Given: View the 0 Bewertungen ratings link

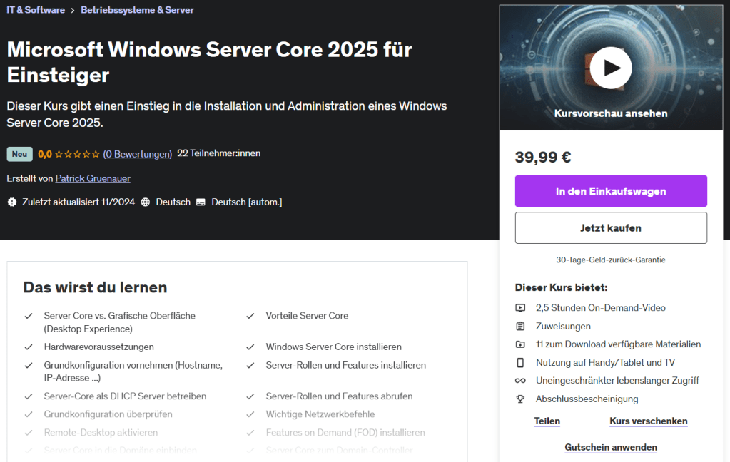Looking at the screenshot, I should click(x=137, y=154).
